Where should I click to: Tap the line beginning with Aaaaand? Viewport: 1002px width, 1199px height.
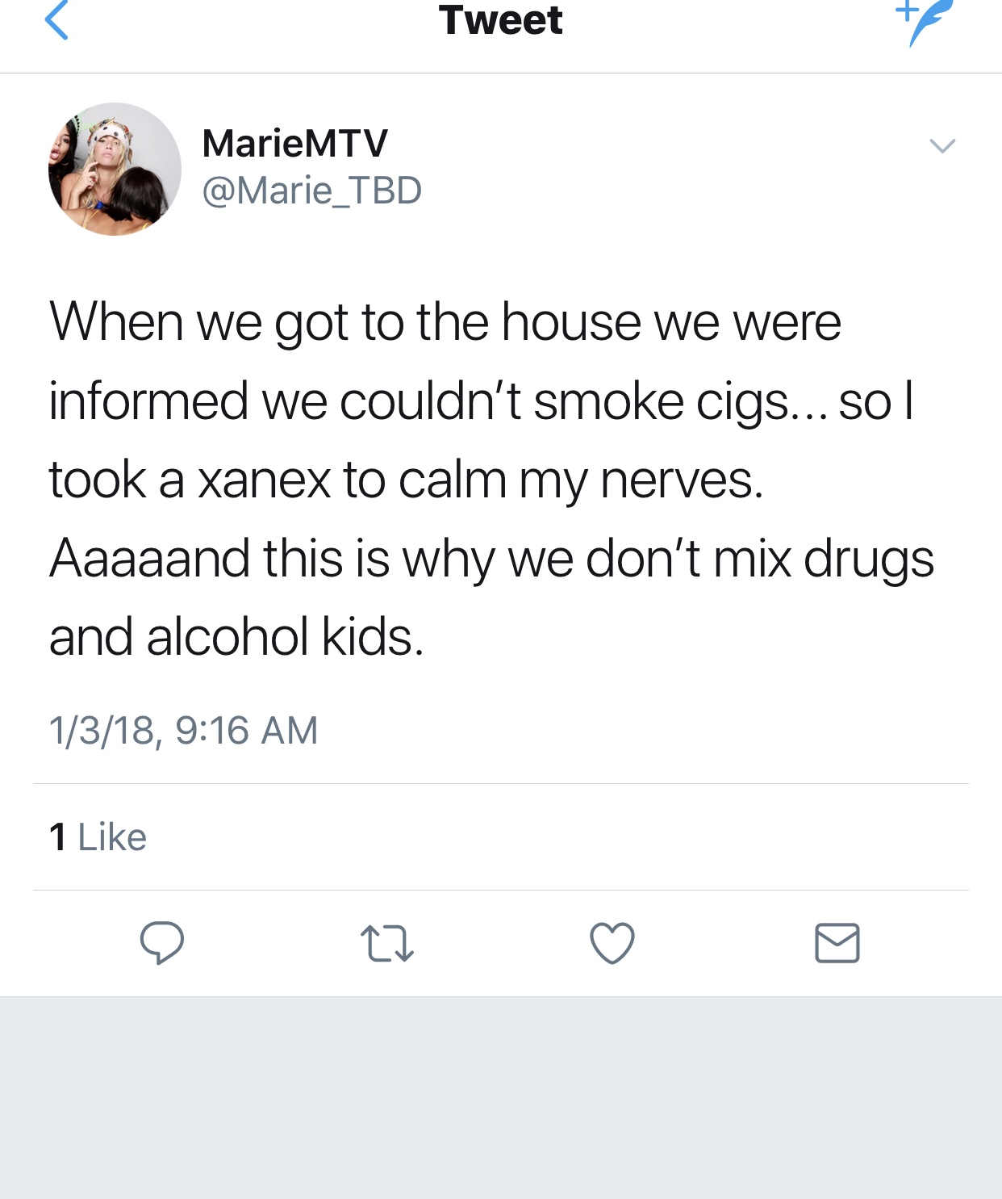tap(491, 560)
